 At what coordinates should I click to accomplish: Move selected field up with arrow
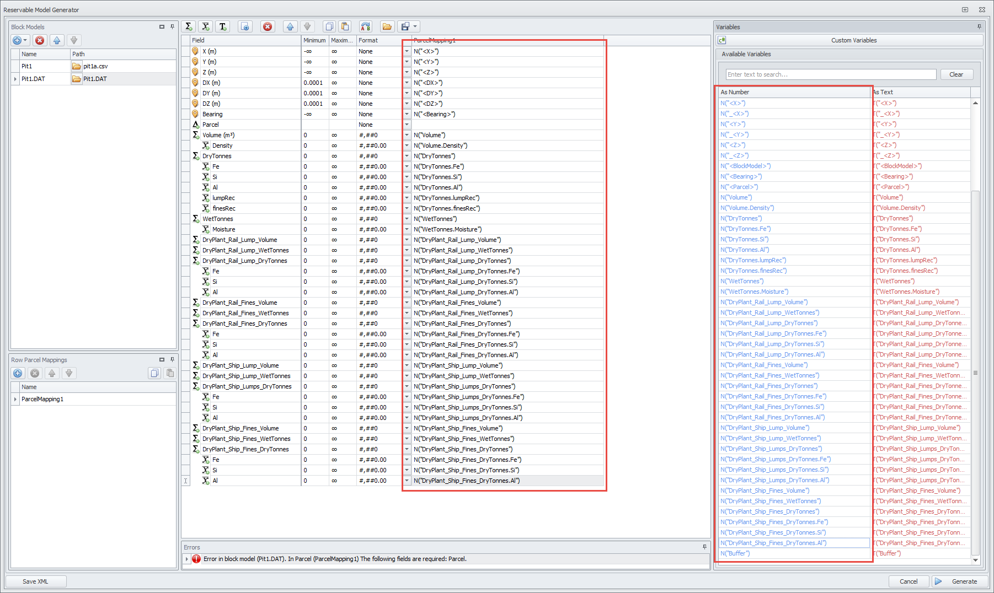(x=290, y=26)
